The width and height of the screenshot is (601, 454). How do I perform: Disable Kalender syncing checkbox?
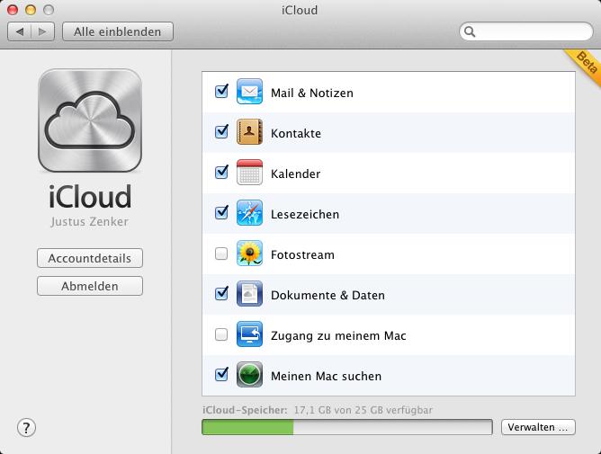click(221, 173)
